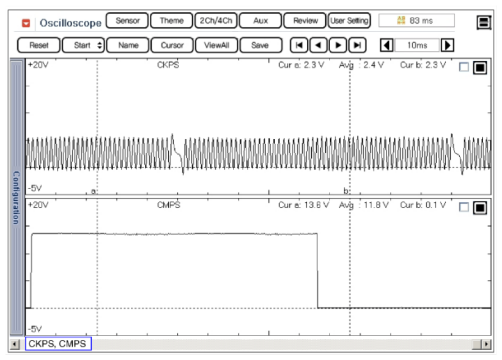Step back one waveform frame
This screenshot has width=502, height=360.
pos(318,45)
